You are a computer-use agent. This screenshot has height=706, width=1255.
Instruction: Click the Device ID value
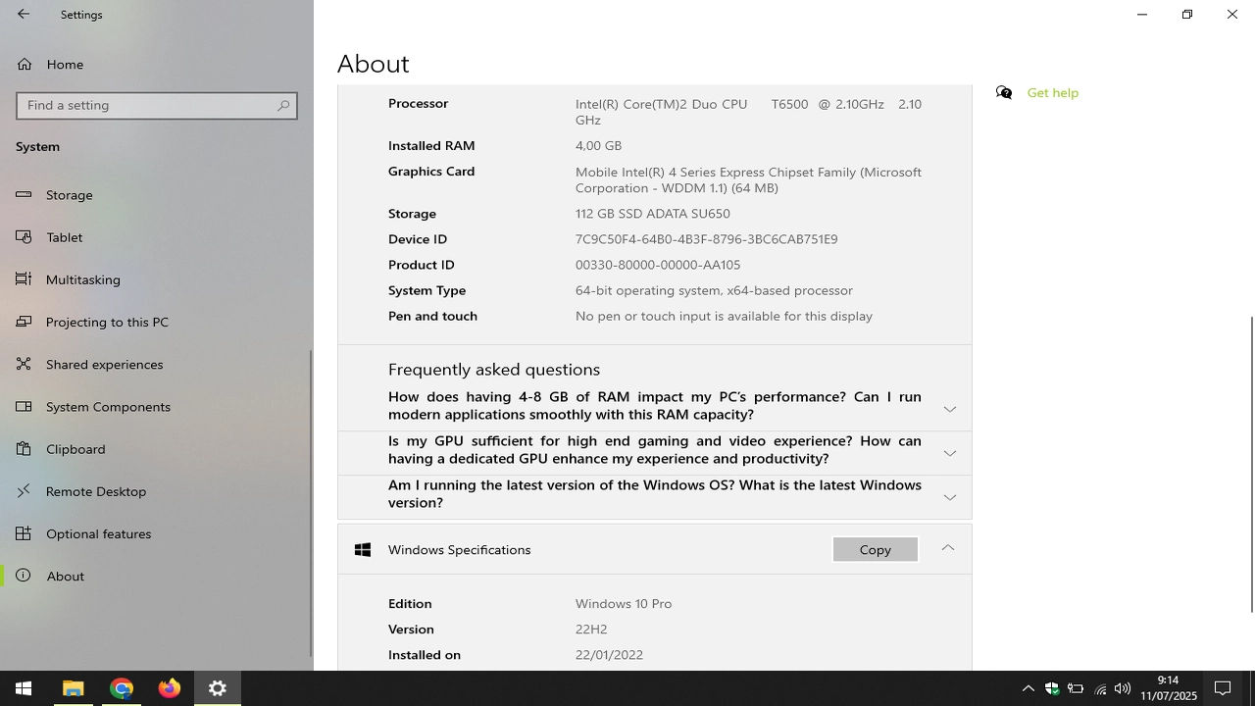pyautogui.click(x=706, y=239)
